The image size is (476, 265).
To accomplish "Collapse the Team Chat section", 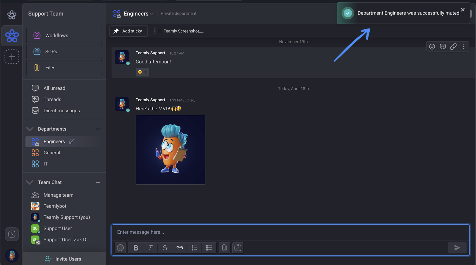I will [30, 182].
